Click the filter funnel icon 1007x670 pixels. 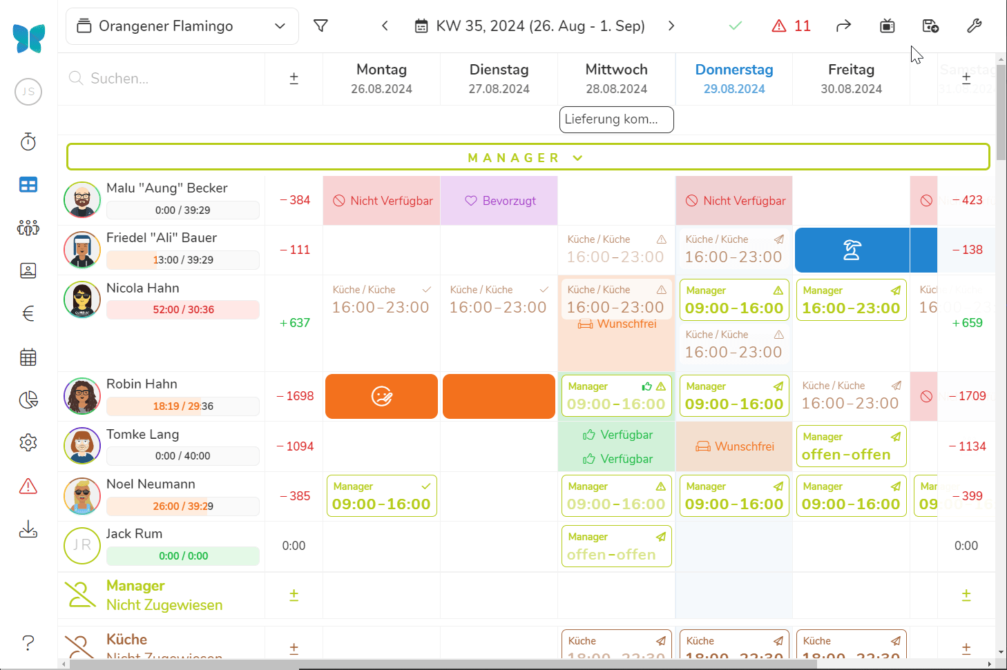coord(320,26)
